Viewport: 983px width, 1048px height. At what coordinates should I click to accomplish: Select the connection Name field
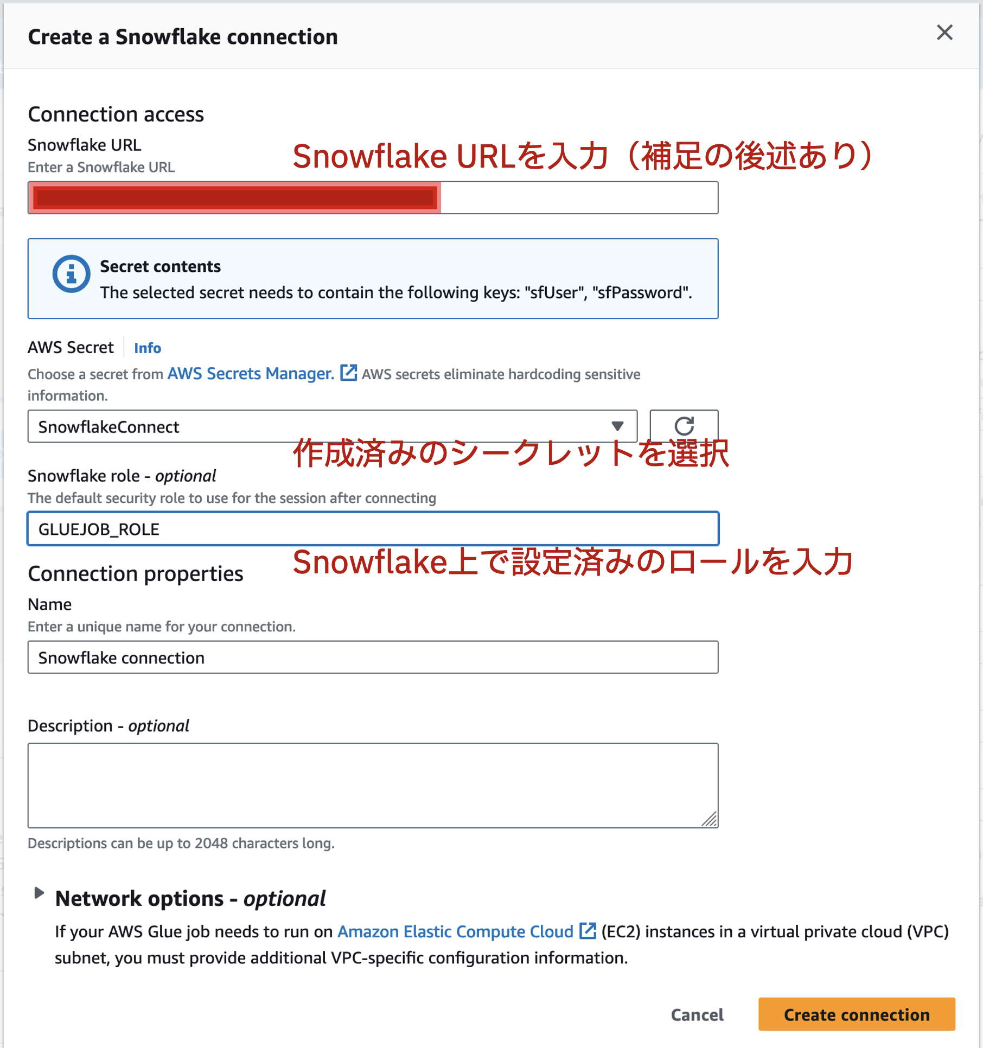click(x=373, y=657)
